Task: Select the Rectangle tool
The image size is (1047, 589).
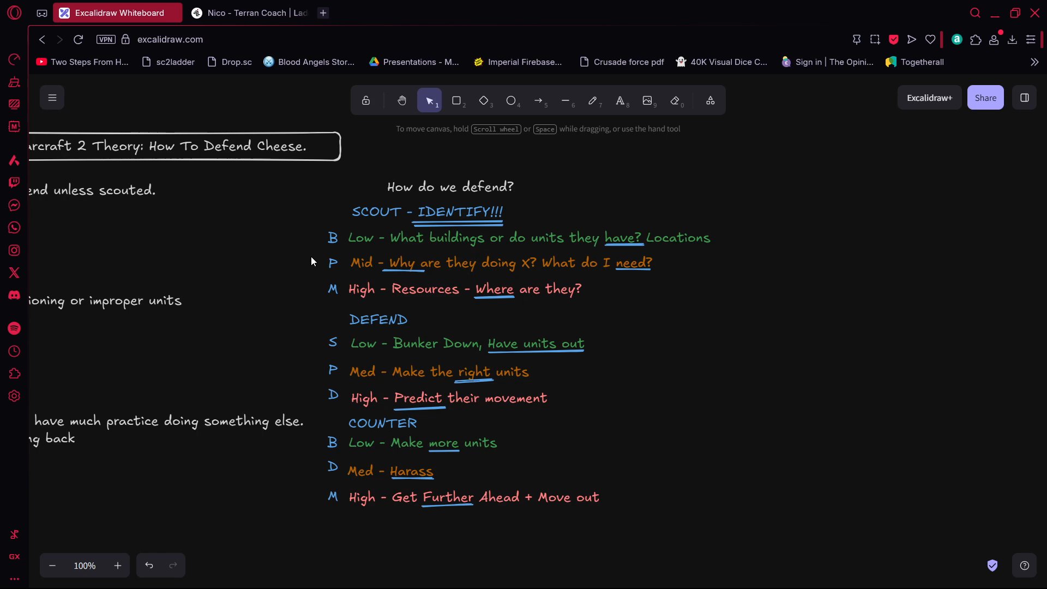Action: click(456, 100)
